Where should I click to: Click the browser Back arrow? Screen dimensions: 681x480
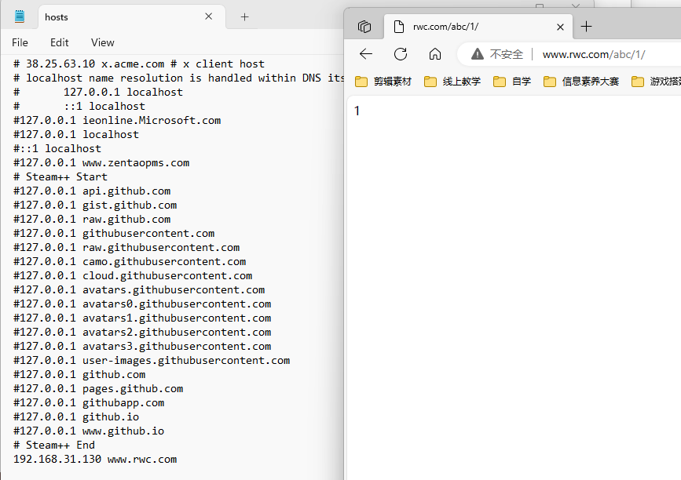tap(366, 54)
